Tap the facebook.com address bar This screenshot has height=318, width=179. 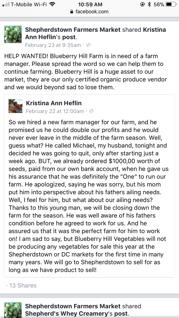click(89, 12)
